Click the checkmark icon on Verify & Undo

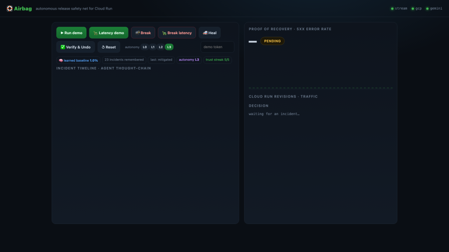coord(63,47)
